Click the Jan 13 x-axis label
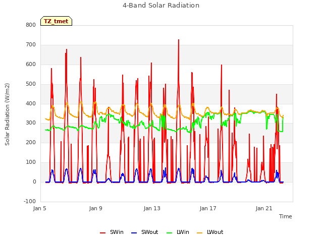 click(152, 208)
